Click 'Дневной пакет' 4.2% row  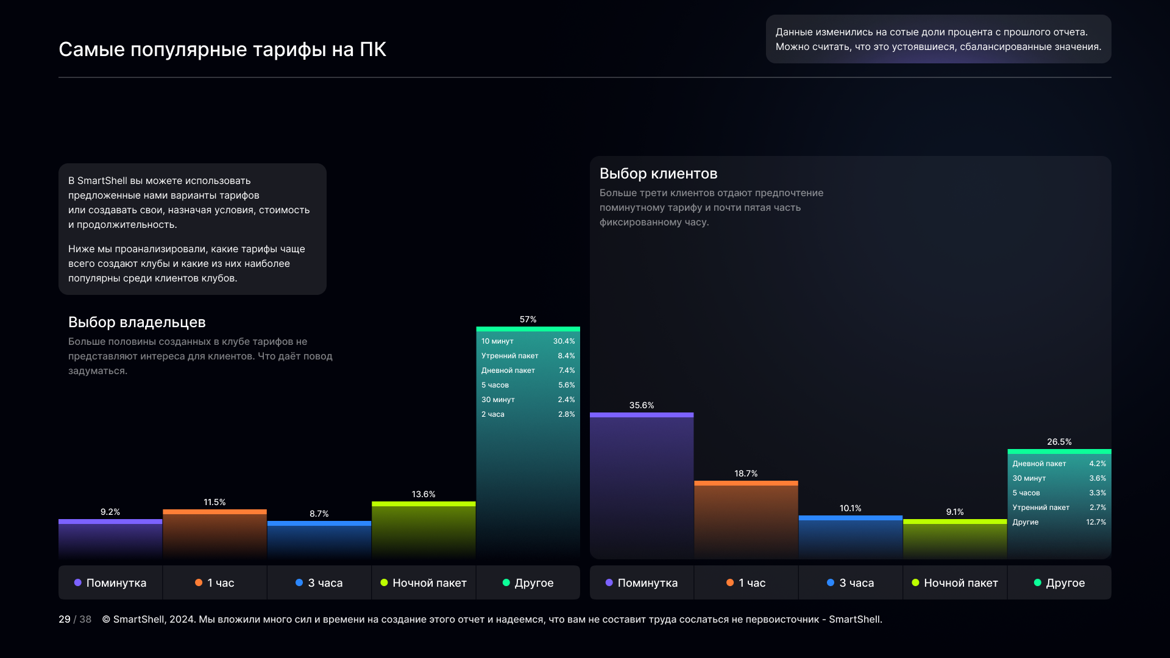coord(1059,464)
